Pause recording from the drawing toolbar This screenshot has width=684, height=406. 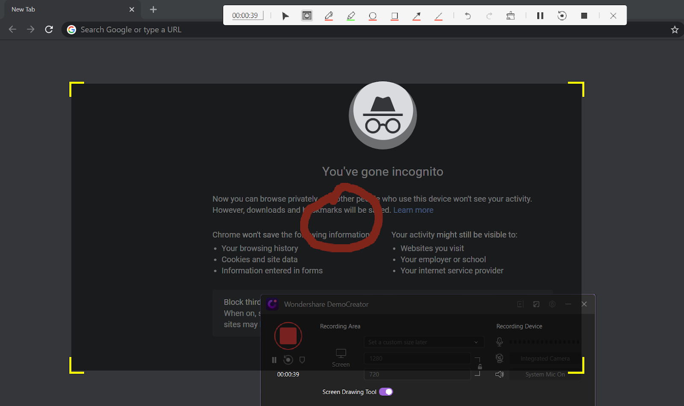pos(540,16)
